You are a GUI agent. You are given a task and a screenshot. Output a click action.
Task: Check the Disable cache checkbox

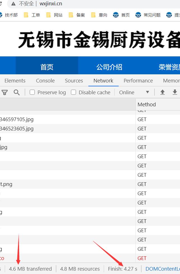73,92
